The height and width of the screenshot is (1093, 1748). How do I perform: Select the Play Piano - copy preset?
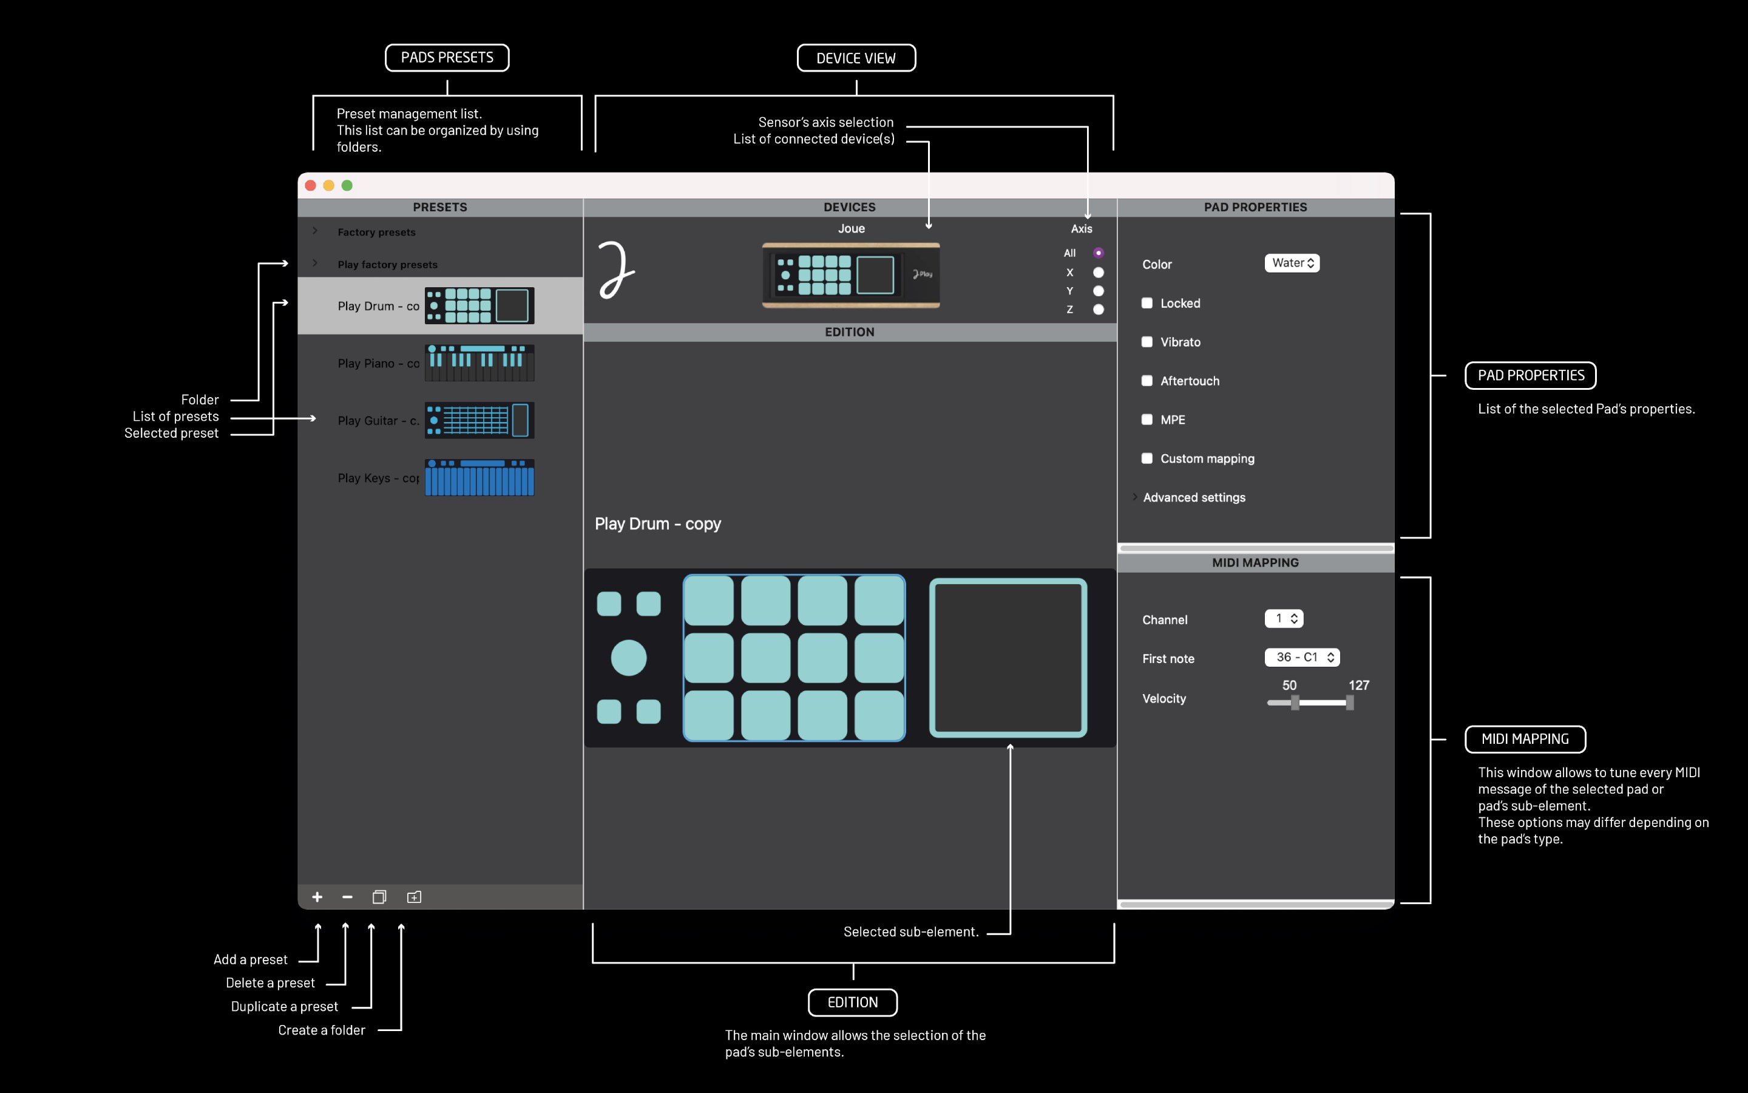tap(378, 363)
